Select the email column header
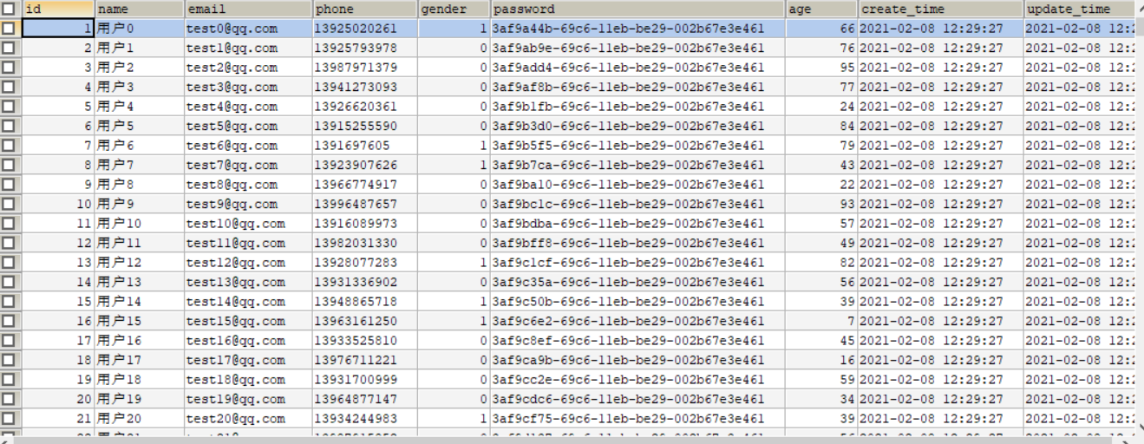Screen dimensions: 1144x444 tap(248, 10)
